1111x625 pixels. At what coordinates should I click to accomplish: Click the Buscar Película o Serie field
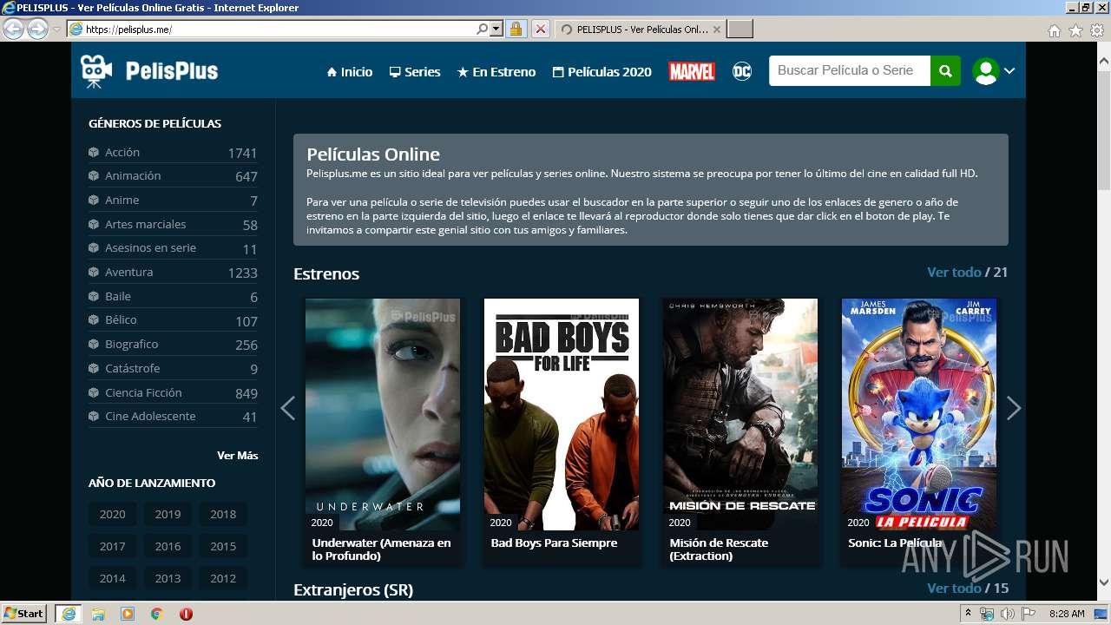(850, 71)
